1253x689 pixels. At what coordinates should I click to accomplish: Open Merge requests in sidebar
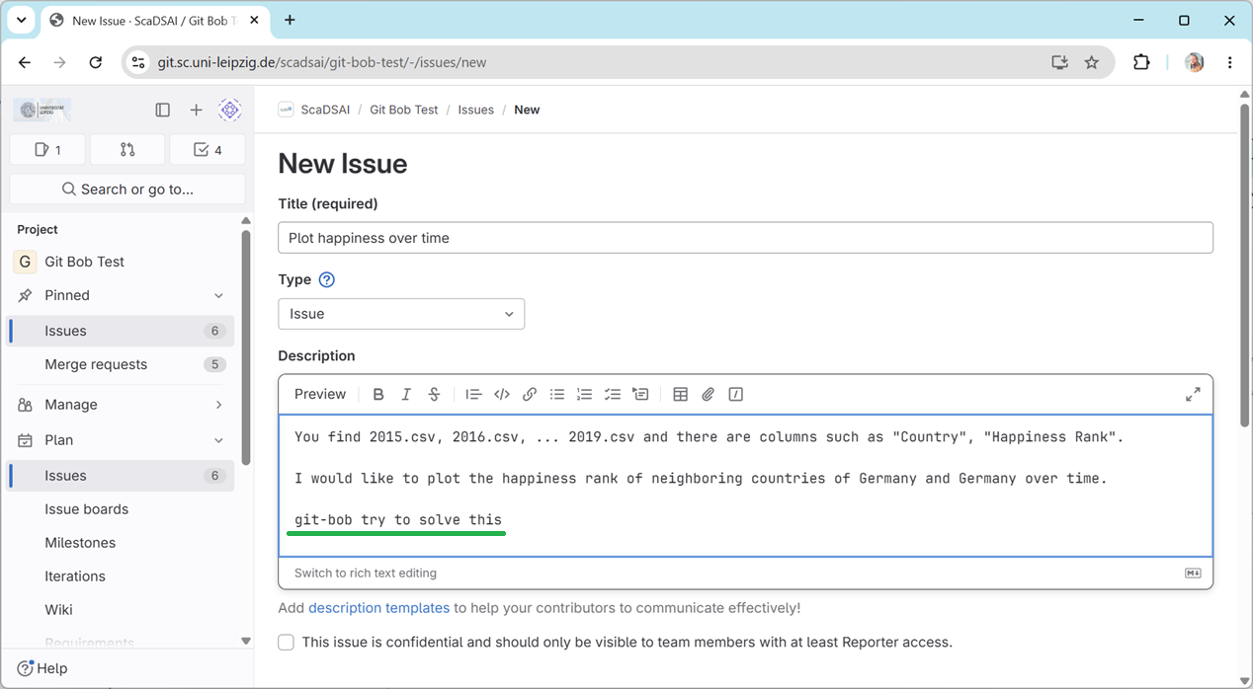(122, 364)
